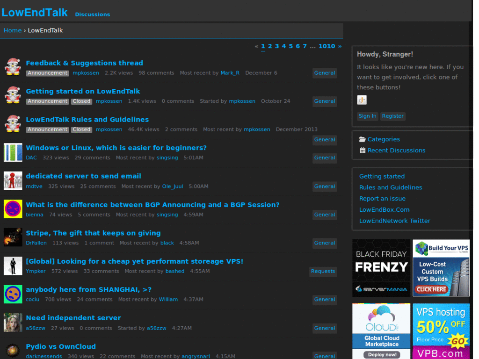Screen dimensions: 479x359
Task: Click mdtve's avatar on the dedicated server thread
Action: (x=13, y=181)
